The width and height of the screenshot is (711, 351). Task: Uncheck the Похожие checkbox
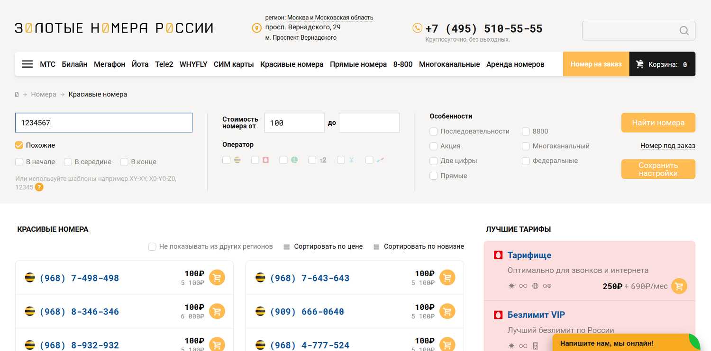pos(19,145)
